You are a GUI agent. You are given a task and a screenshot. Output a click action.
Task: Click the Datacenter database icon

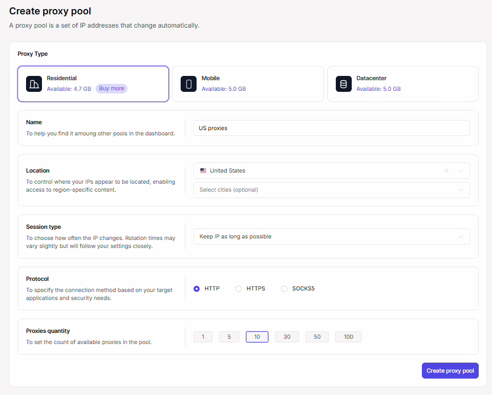(x=344, y=84)
